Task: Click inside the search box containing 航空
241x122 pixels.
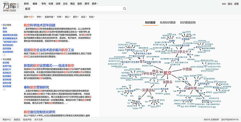Action: 72,9
